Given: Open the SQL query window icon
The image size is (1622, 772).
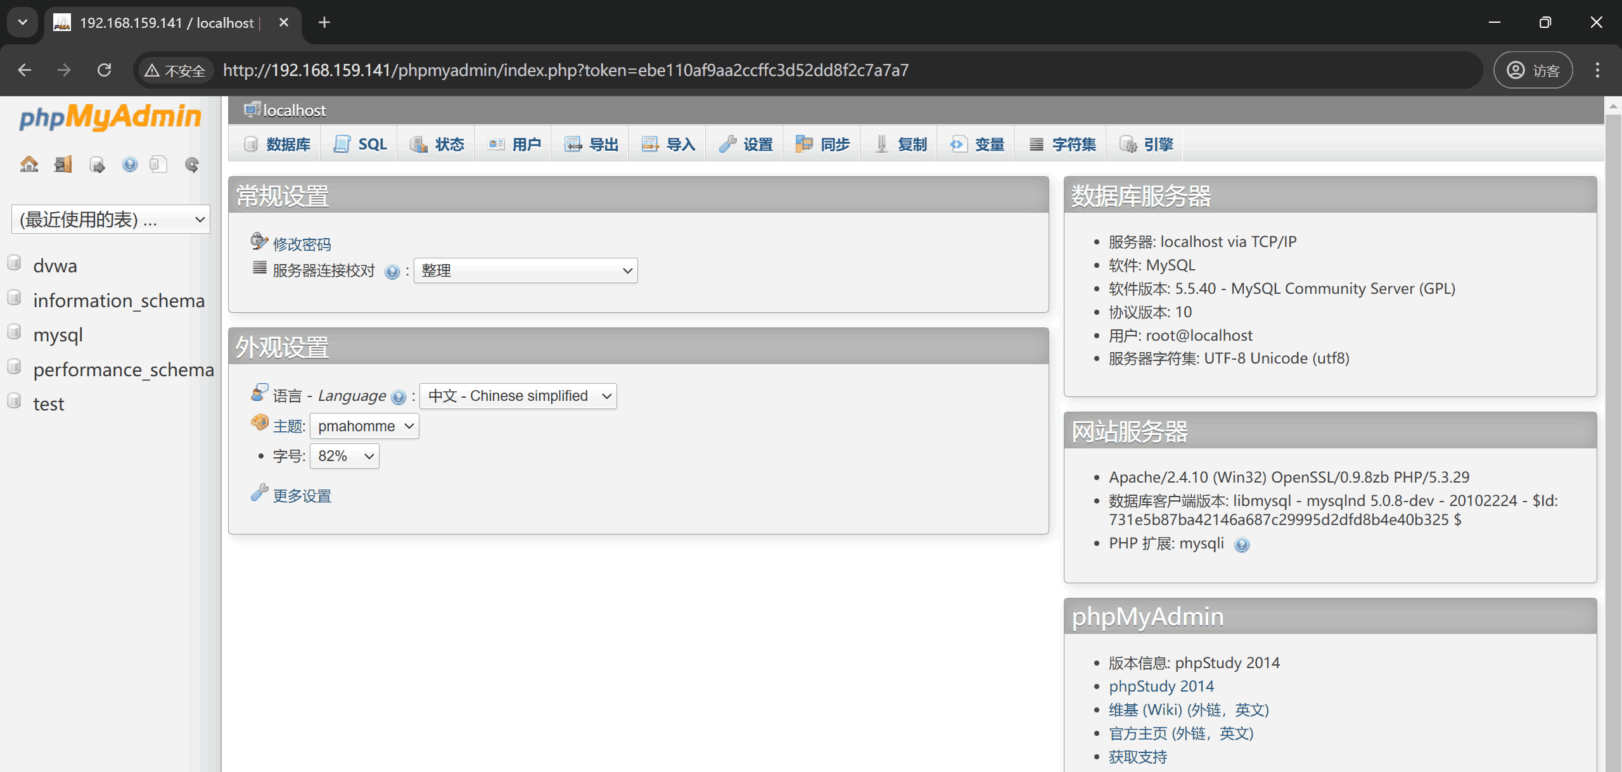Looking at the screenshot, I should pos(96,163).
